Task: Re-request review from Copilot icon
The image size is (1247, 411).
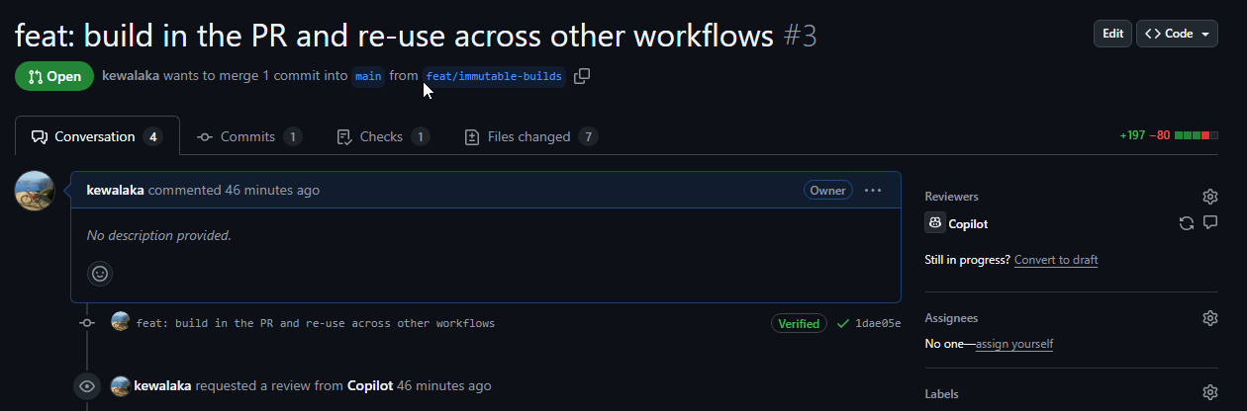Action: point(1186,223)
